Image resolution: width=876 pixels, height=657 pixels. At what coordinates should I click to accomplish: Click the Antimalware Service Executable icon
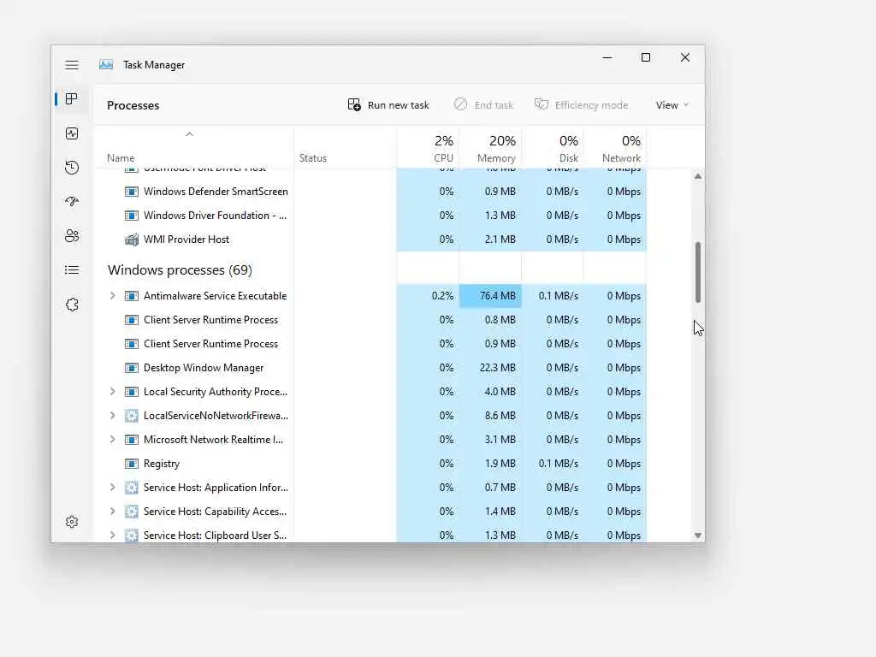131,296
